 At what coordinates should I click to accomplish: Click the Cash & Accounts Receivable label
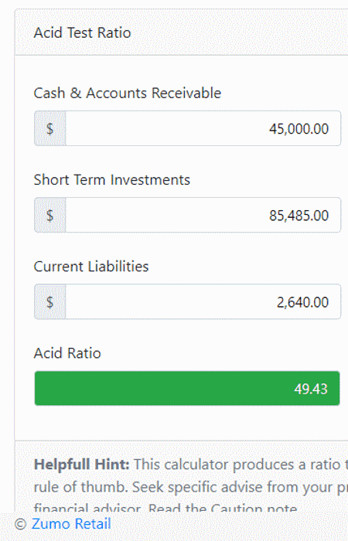click(x=128, y=94)
